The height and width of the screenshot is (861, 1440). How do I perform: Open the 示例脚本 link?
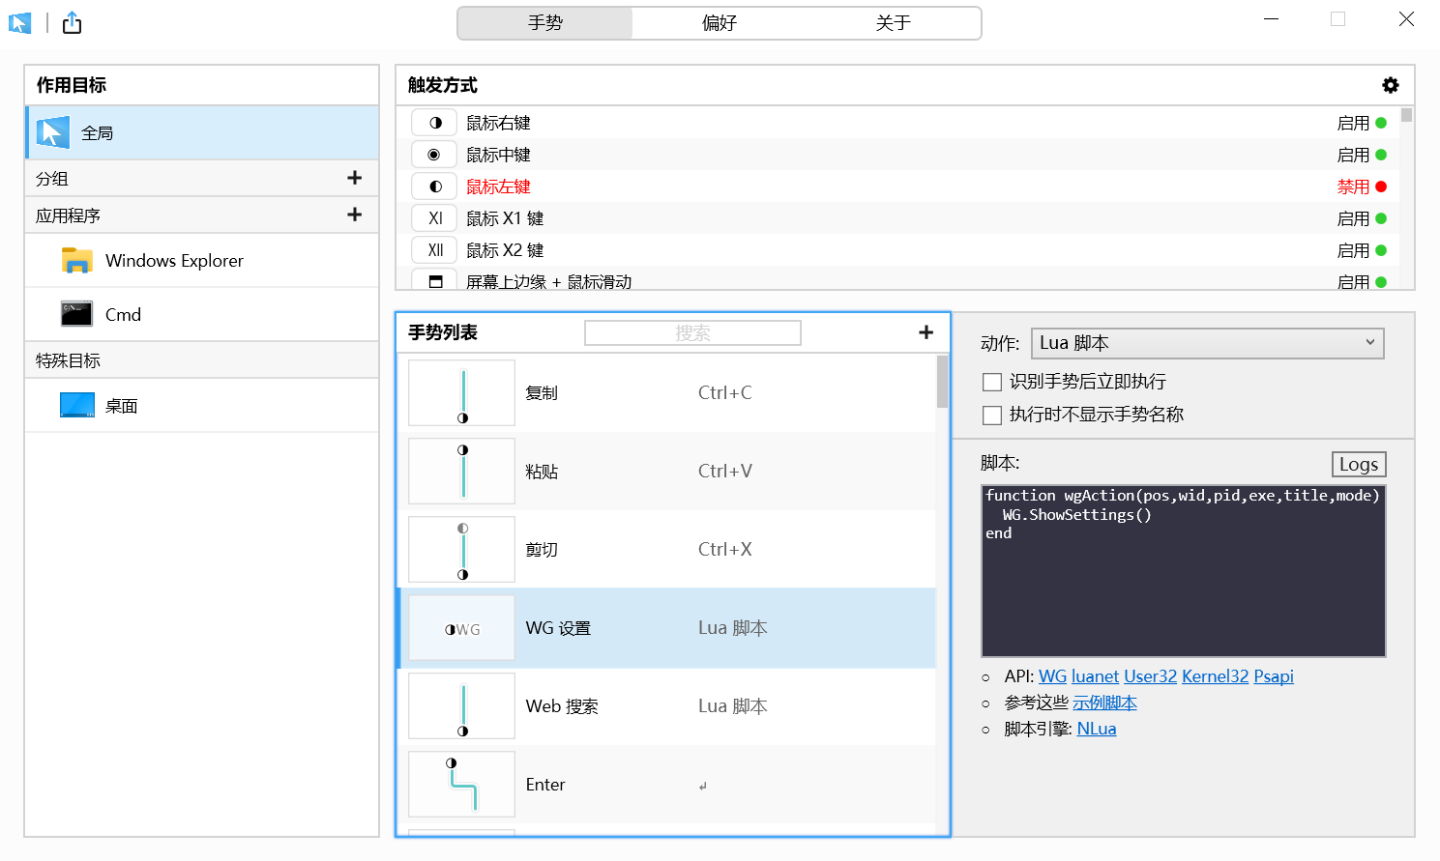coord(1104,703)
